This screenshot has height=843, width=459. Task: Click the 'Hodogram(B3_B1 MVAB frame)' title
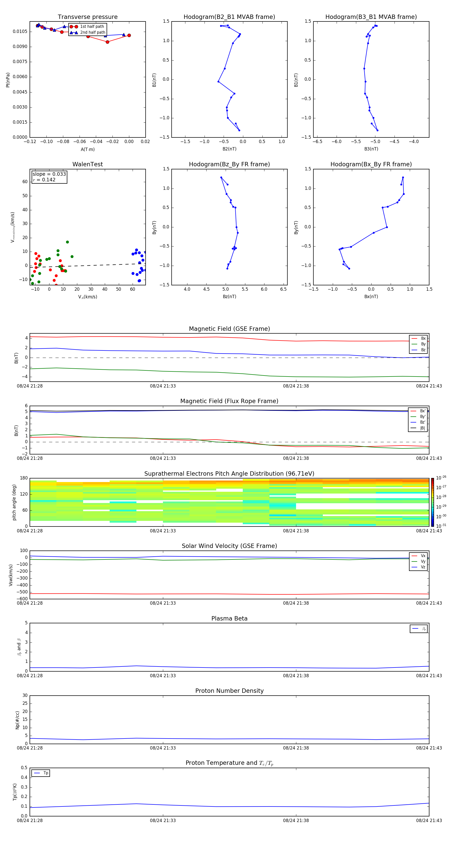[x=371, y=17]
